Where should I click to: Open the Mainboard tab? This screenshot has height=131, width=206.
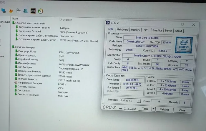tap(123, 29)
